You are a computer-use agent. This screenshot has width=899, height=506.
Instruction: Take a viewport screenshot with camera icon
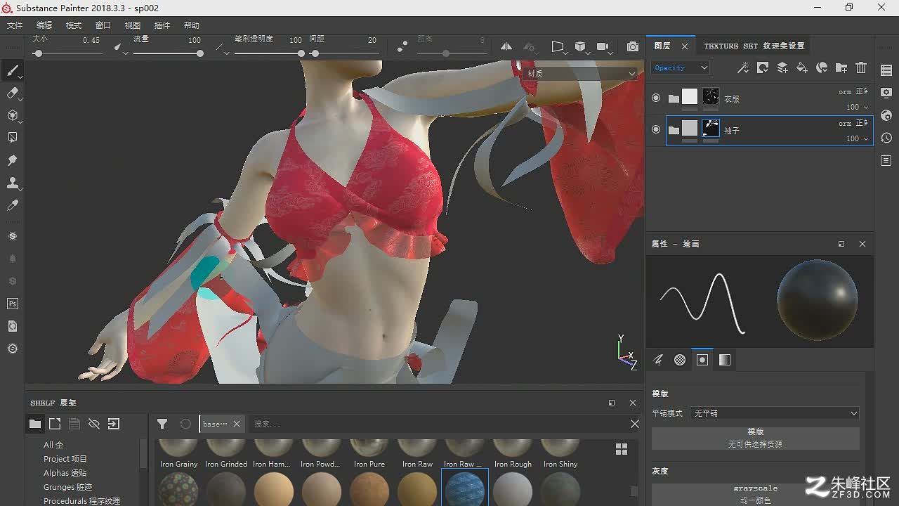click(x=633, y=46)
